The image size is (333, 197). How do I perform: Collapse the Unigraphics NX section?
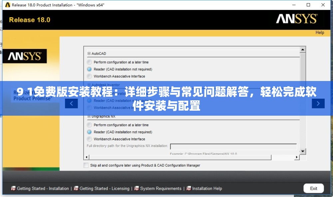click(89, 117)
